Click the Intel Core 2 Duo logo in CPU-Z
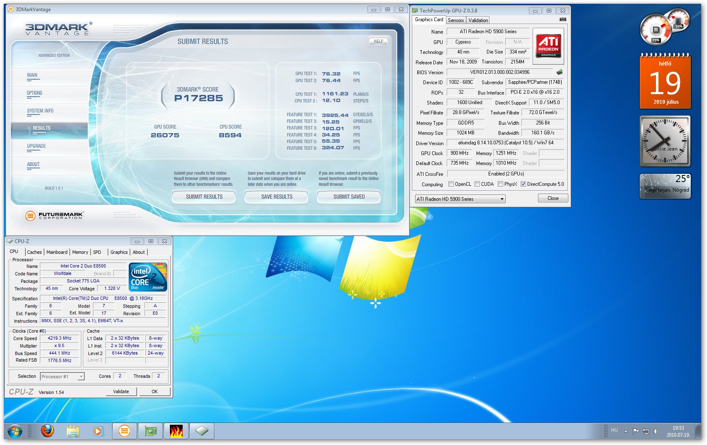The width and height of the screenshot is (707, 445). (148, 277)
